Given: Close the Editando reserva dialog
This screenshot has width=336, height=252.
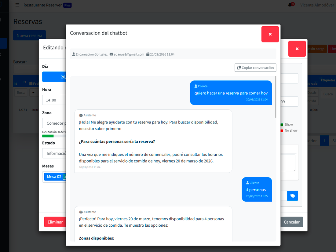Looking at the screenshot, I should [297, 49].
